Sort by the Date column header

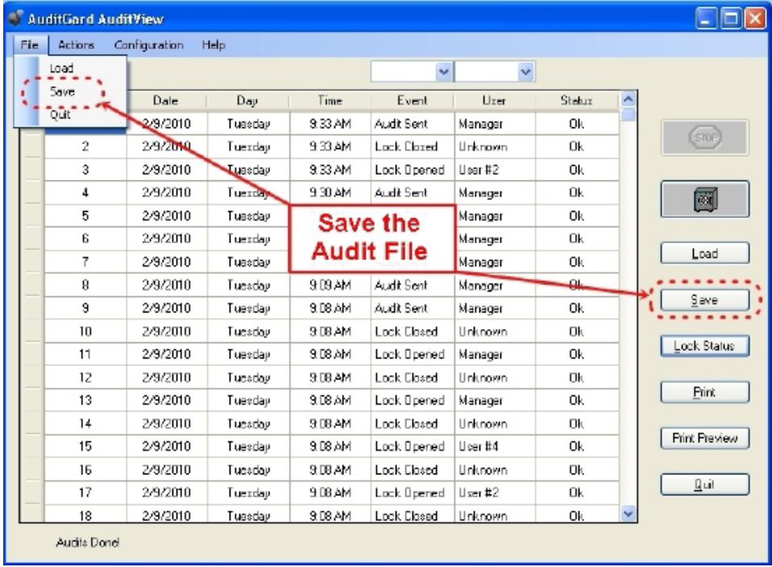[165, 101]
